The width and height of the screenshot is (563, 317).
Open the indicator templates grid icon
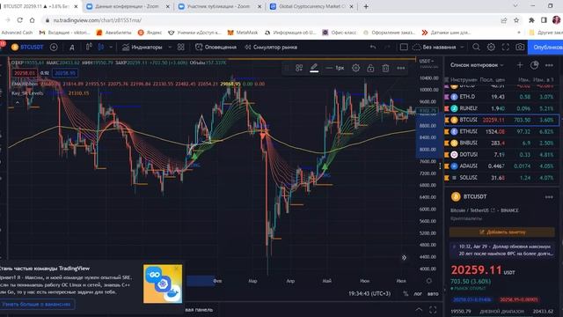pos(181,47)
